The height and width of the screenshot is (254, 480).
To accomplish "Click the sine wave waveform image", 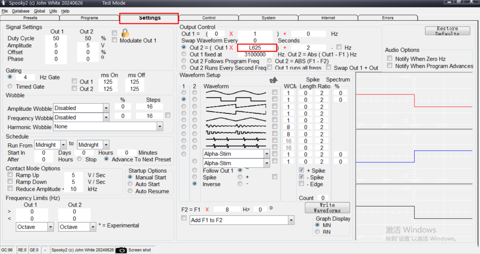I will [236, 93].
